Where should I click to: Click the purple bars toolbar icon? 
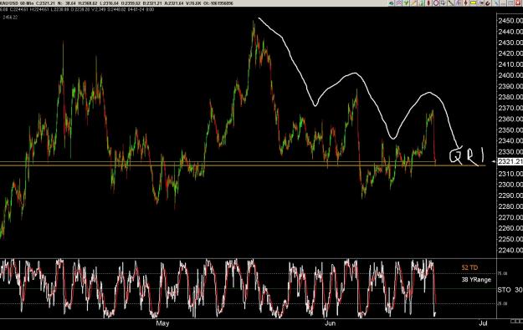(458, 3)
